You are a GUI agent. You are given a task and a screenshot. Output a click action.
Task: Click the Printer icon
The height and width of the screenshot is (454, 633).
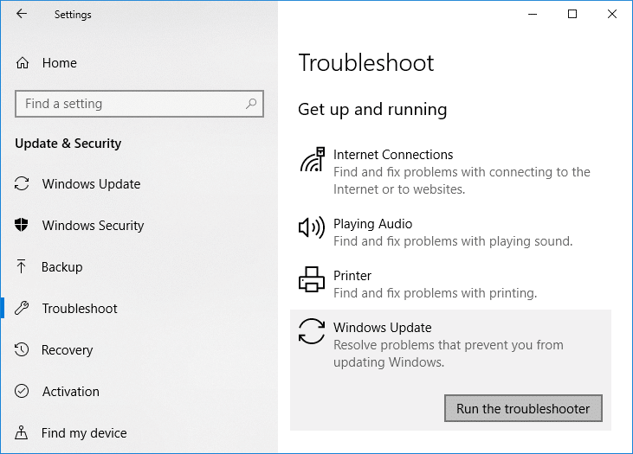coord(312,279)
